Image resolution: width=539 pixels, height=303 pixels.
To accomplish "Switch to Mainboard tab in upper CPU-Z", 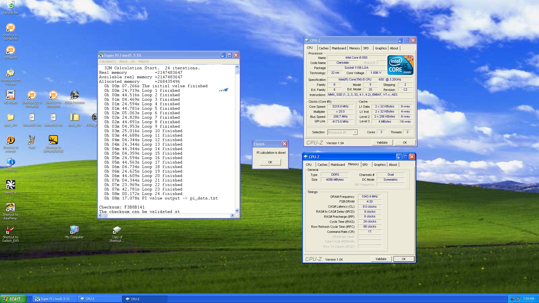I will click(x=339, y=48).
